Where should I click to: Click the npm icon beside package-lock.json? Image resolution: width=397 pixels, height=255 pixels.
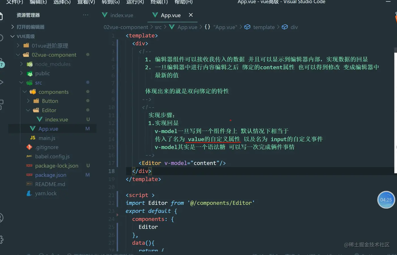29,166
